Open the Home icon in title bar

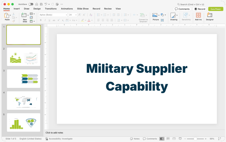click(x=37, y=4)
